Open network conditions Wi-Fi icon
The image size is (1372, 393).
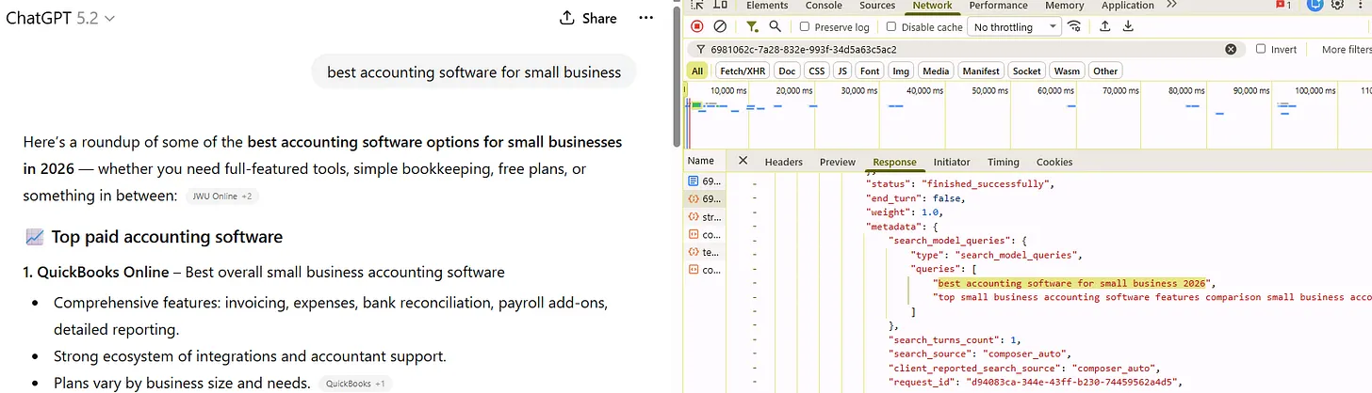pyautogui.click(x=1075, y=27)
